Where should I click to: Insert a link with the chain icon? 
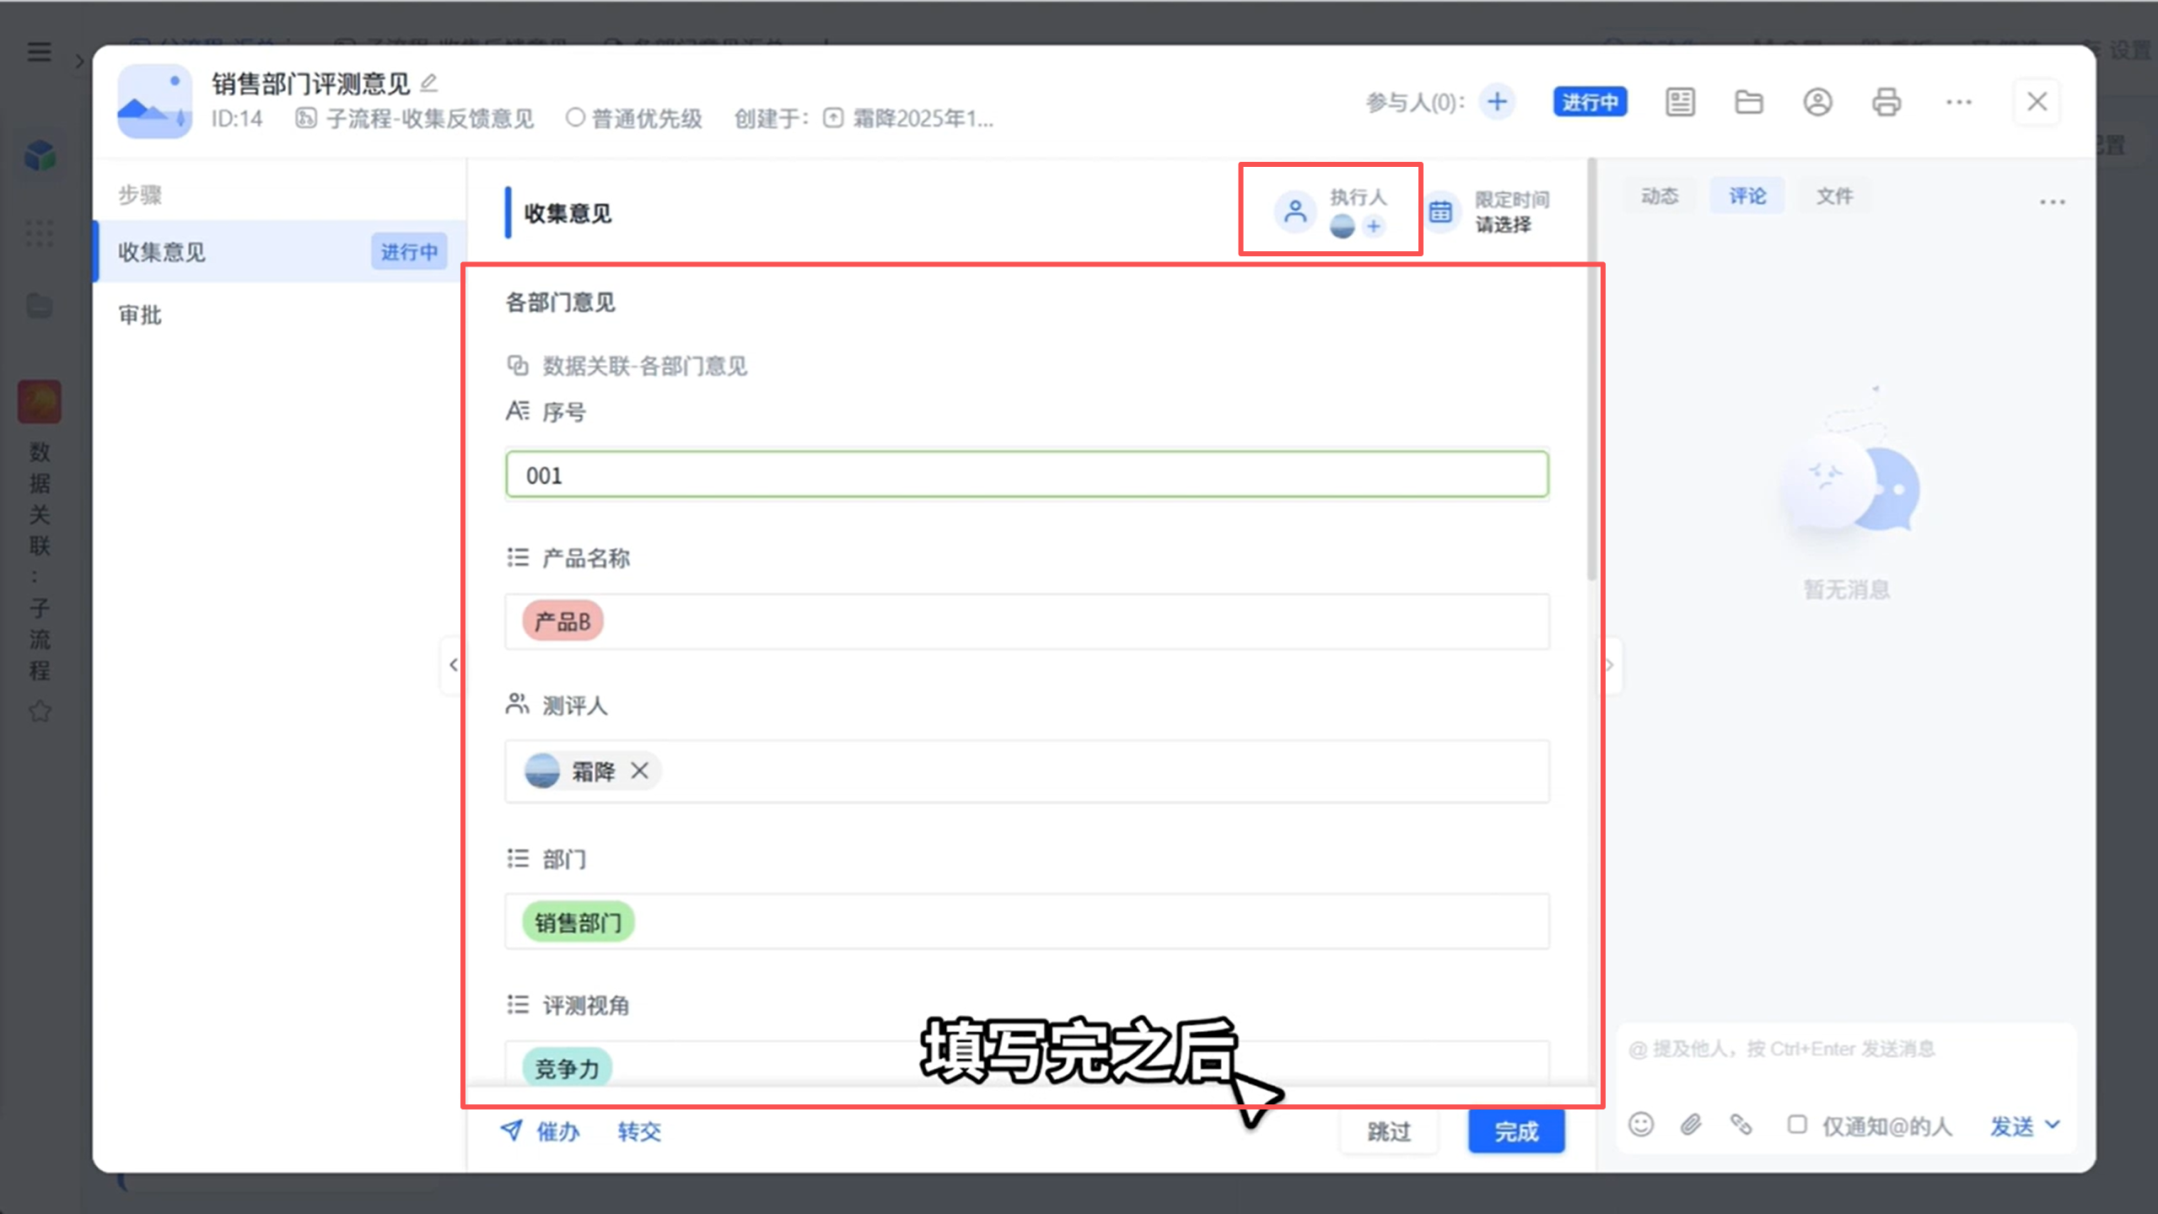[x=1741, y=1125]
